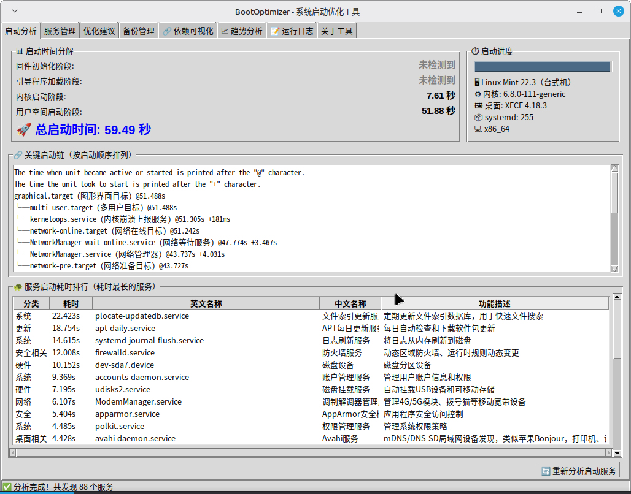Select the avahi-daemon.service row

point(311,438)
